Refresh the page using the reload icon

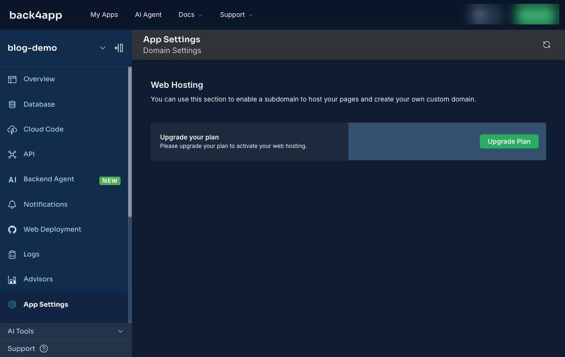[547, 45]
